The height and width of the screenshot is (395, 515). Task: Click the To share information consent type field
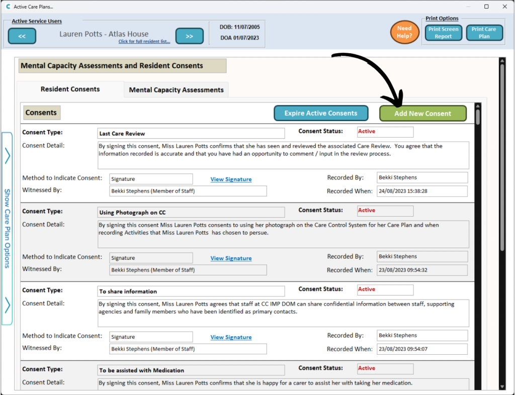click(191, 291)
